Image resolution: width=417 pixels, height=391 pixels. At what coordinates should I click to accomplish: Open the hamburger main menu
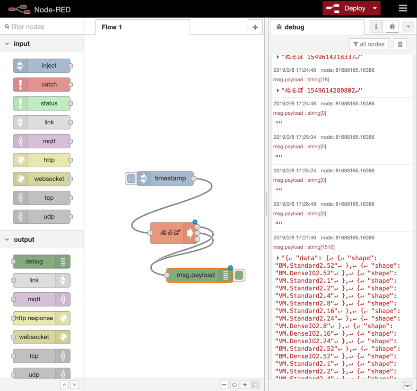[402, 8]
